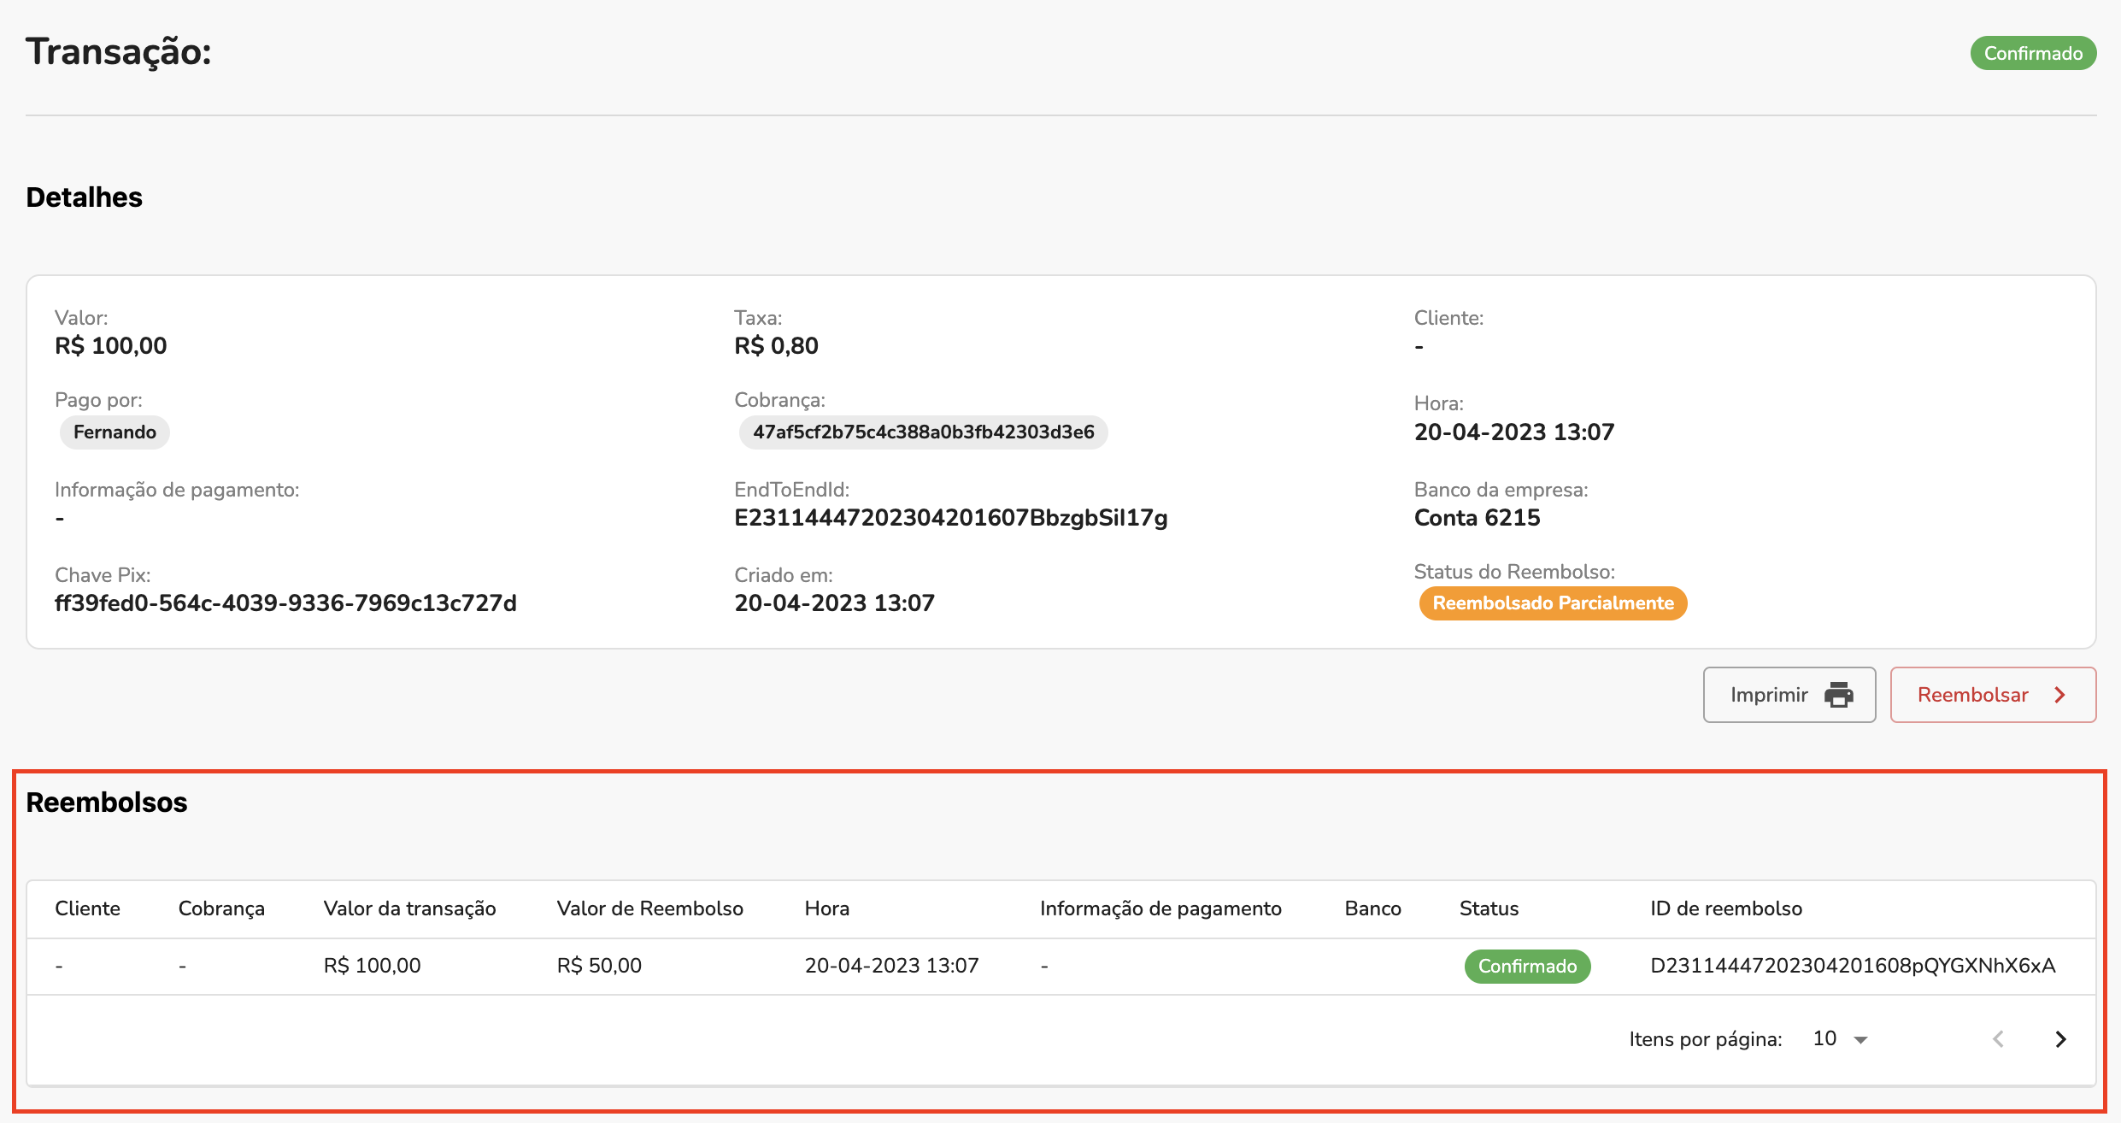Click the printer icon in Imprimir button

click(x=1839, y=695)
